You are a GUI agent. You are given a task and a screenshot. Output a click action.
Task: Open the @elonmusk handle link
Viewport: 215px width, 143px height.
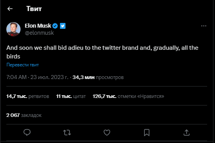(x=39, y=33)
